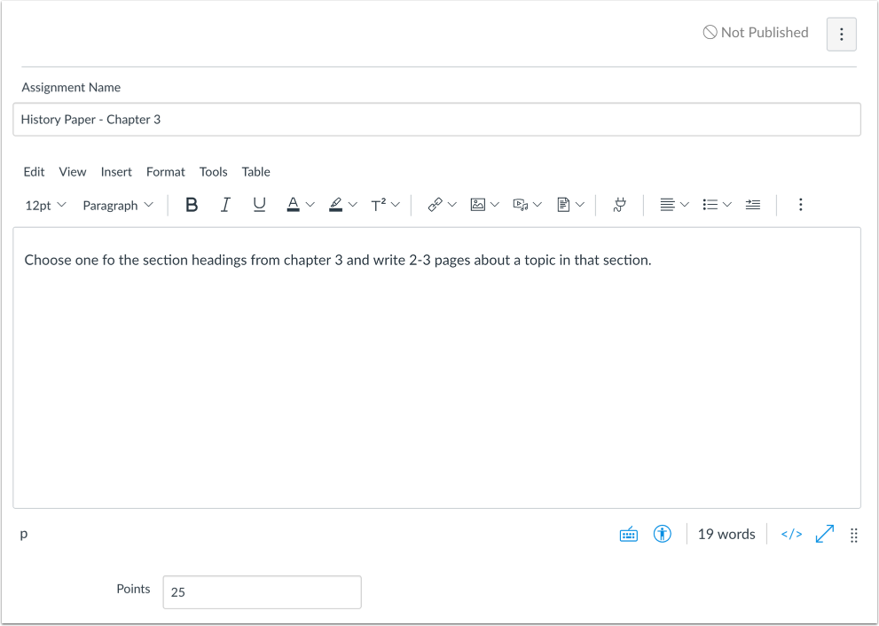This screenshot has height=626, width=879.
Task: Show more toolbar options via the ellipsis
Action: tap(800, 205)
